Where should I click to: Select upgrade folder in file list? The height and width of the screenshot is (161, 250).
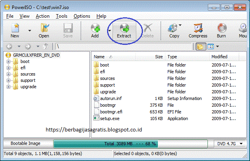[x=108, y=92]
